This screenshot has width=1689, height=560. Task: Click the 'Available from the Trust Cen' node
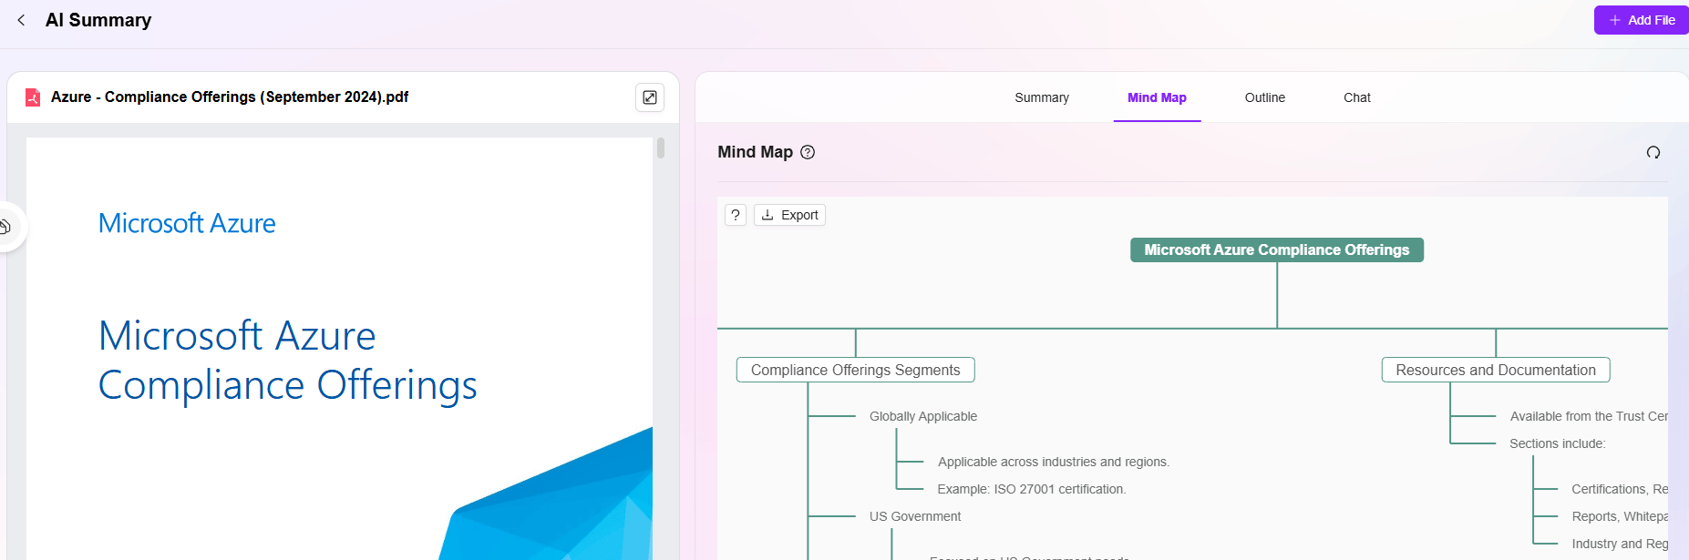pyautogui.click(x=1589, y=416)
